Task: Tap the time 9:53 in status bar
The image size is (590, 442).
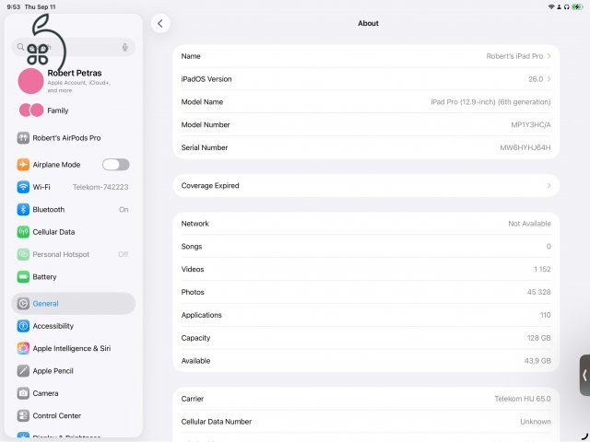Action: point(14,6)
